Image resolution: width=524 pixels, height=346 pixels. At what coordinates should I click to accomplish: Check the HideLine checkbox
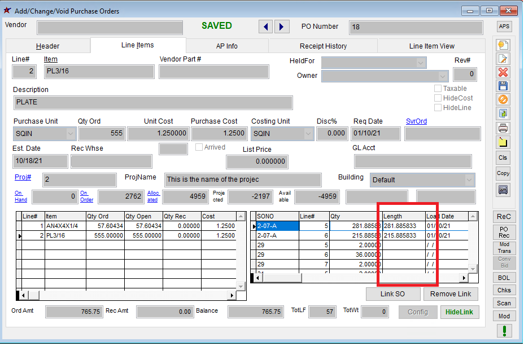click(x=438, y=108)
